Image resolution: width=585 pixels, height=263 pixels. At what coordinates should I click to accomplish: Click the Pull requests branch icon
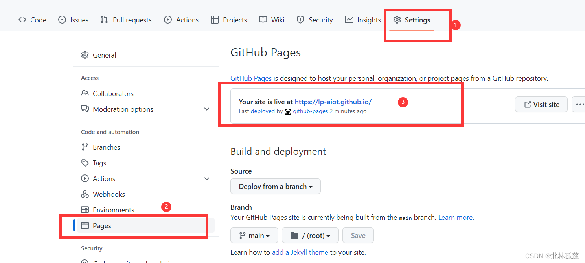click(x=104, y=20)
